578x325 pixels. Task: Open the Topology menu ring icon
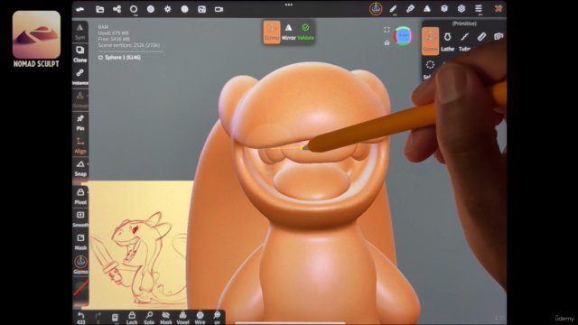134,9
